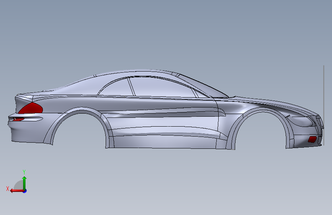Select the narrow red rear bumper reflector
The image size is (332, 215).
18,119
